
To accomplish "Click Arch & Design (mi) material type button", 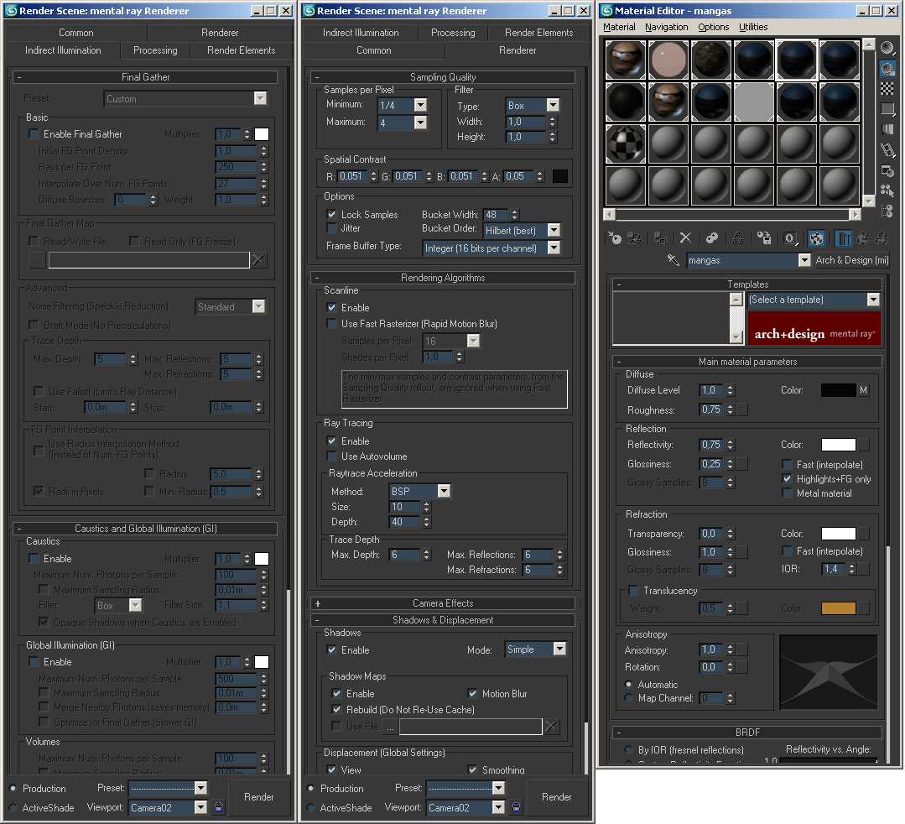I will (852, 260).
